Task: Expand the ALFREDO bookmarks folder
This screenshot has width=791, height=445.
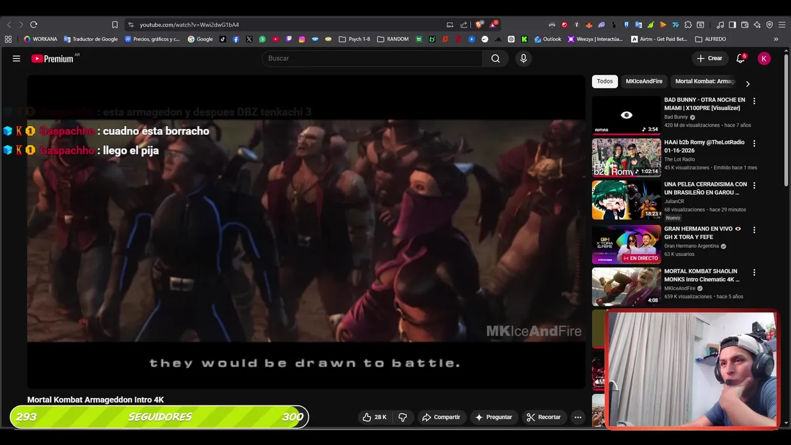Action: click(x=711, y=39)
